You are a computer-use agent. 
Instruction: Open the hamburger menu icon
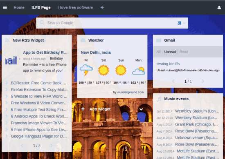click(5, 7)
